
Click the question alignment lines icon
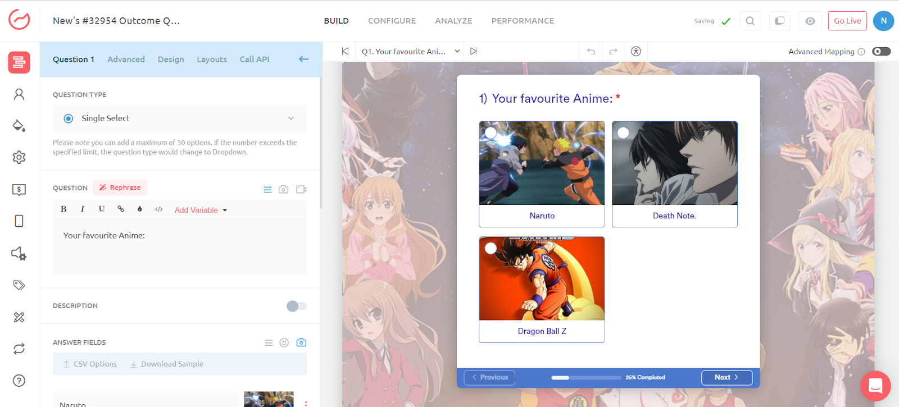coord(268,190)
